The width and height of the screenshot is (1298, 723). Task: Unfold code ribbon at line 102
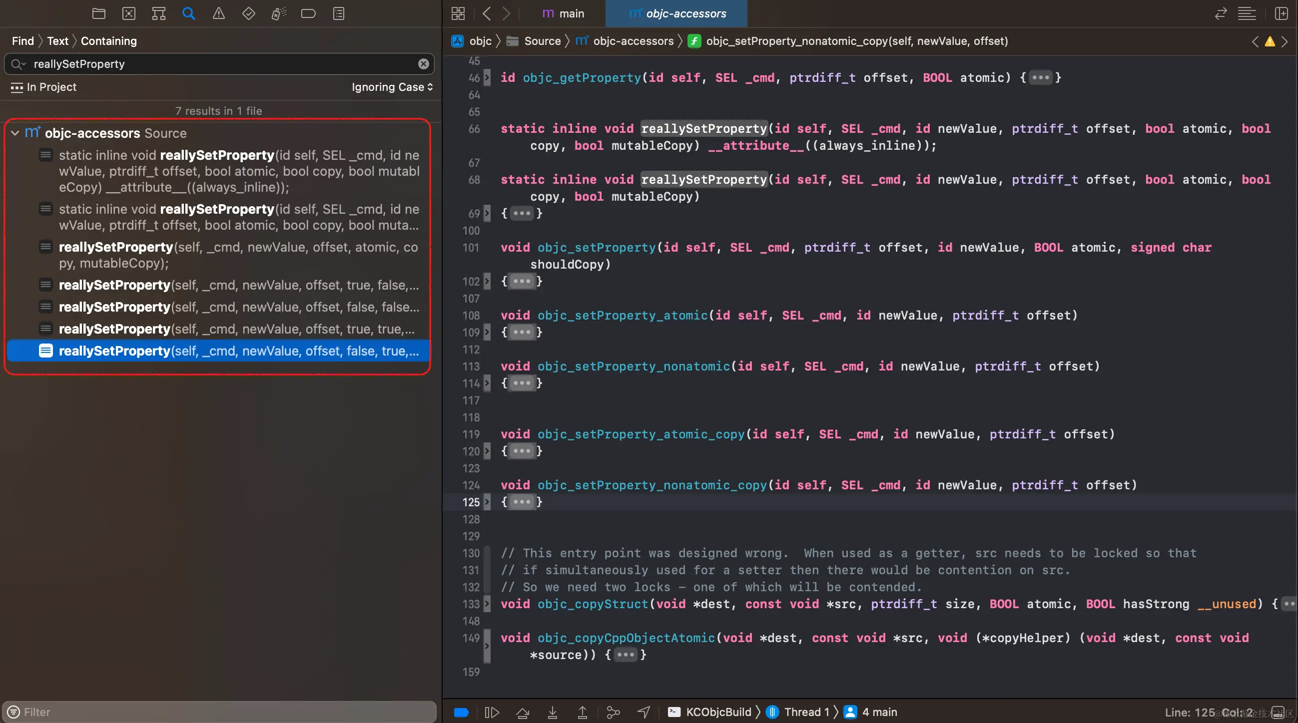(487, 281)
